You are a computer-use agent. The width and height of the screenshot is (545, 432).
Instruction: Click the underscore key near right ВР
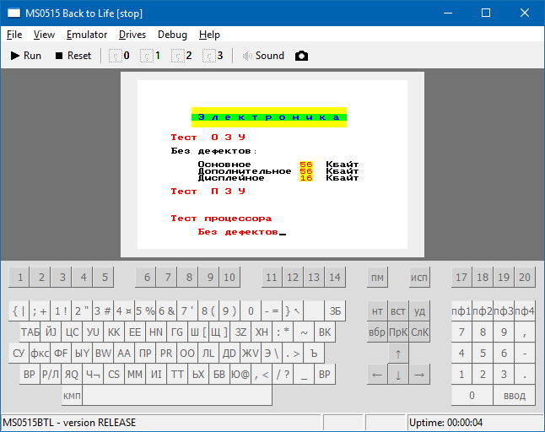coord(304,375)
